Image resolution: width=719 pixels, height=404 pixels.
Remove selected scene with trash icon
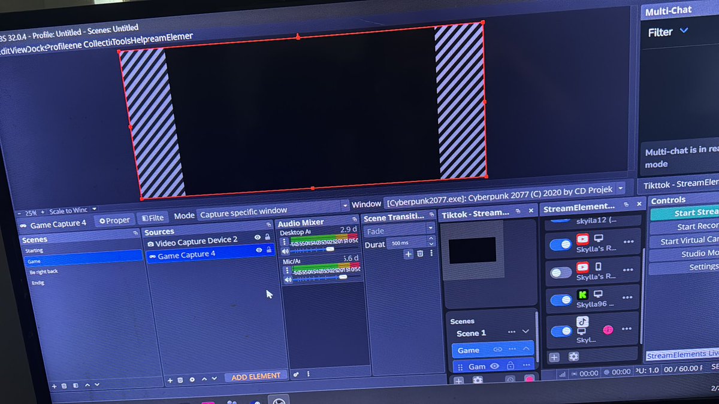(65, 386)
